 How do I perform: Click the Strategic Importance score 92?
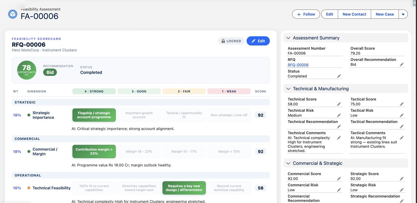coord(261,115)
